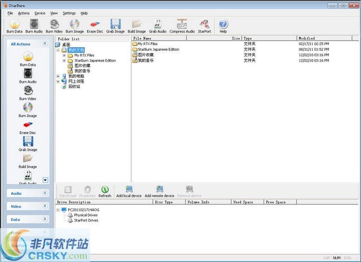The height and width of the screenshot is (262, 361).
Task: Click Grab Audio in the top toolbar
Action: [158, 26]
